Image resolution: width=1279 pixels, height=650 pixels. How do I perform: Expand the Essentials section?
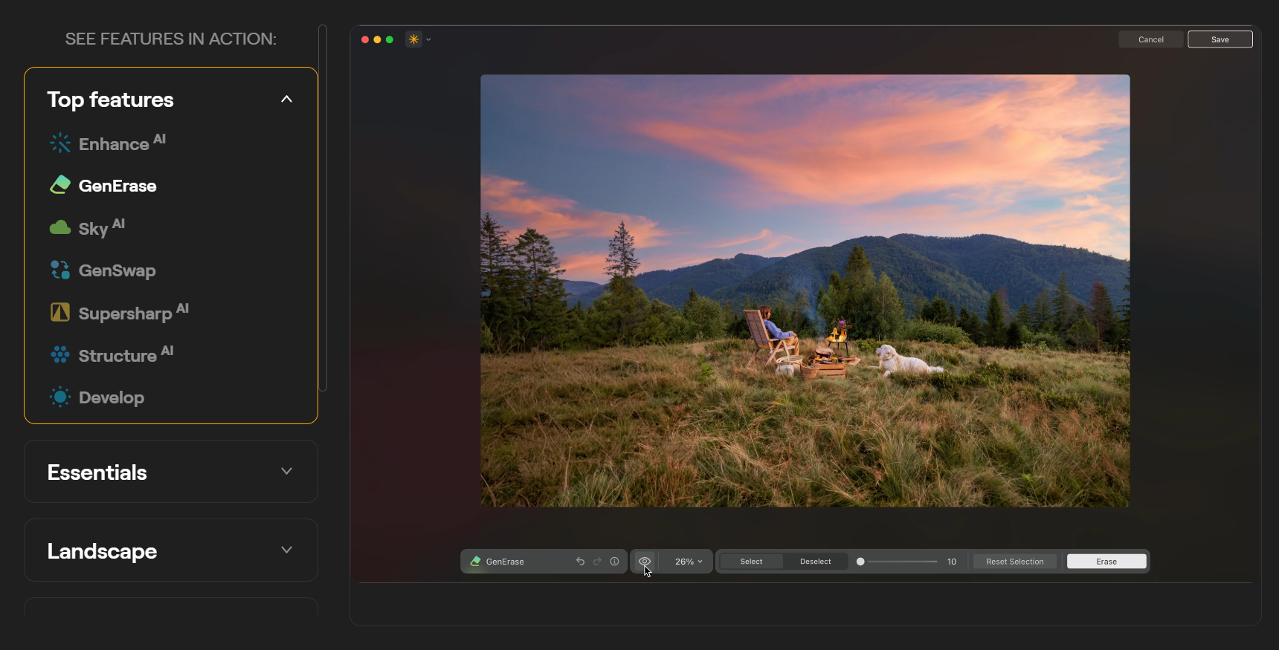[x=286, y=471]
